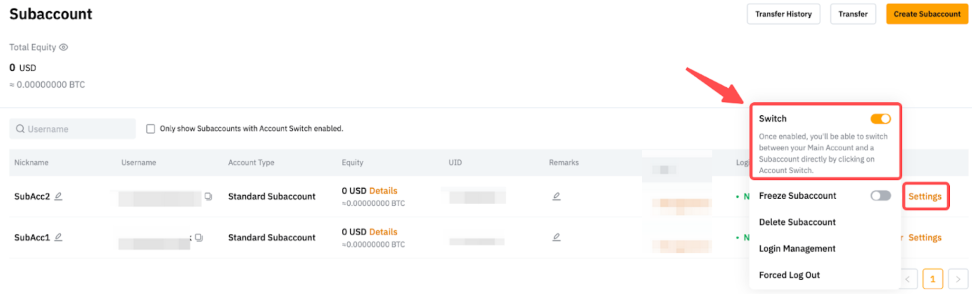Check Only show Subaccounts with Account Switch
Image resolution: width=972 pixels, height=294 pixels.
click(150, 129)
